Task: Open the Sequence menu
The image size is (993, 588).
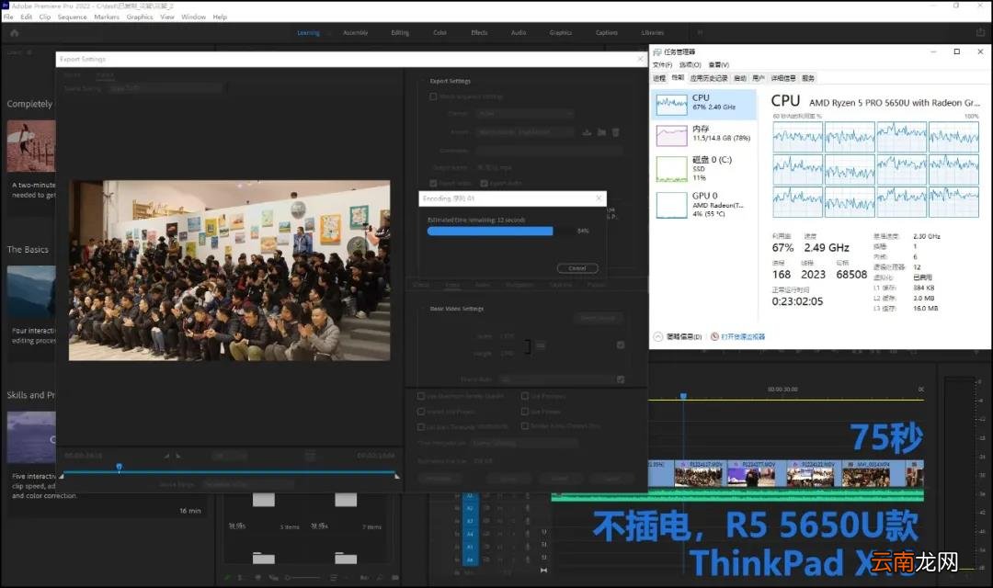Action: [73, 17]
